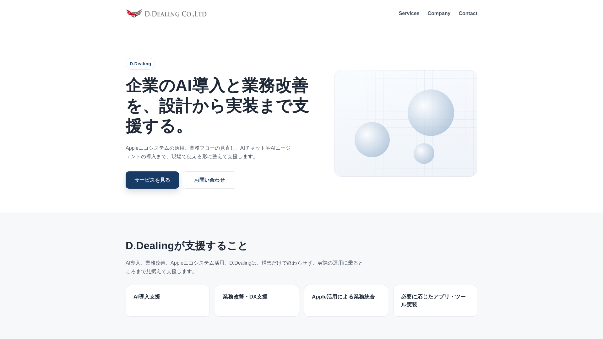Open the 業務改善・DX支援 card

pos(257,301)
